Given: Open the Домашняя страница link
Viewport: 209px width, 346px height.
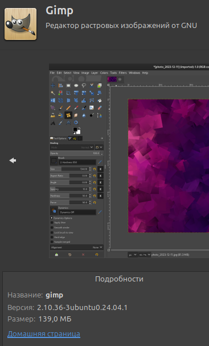Looking at the screenshot, I should 44,333.
